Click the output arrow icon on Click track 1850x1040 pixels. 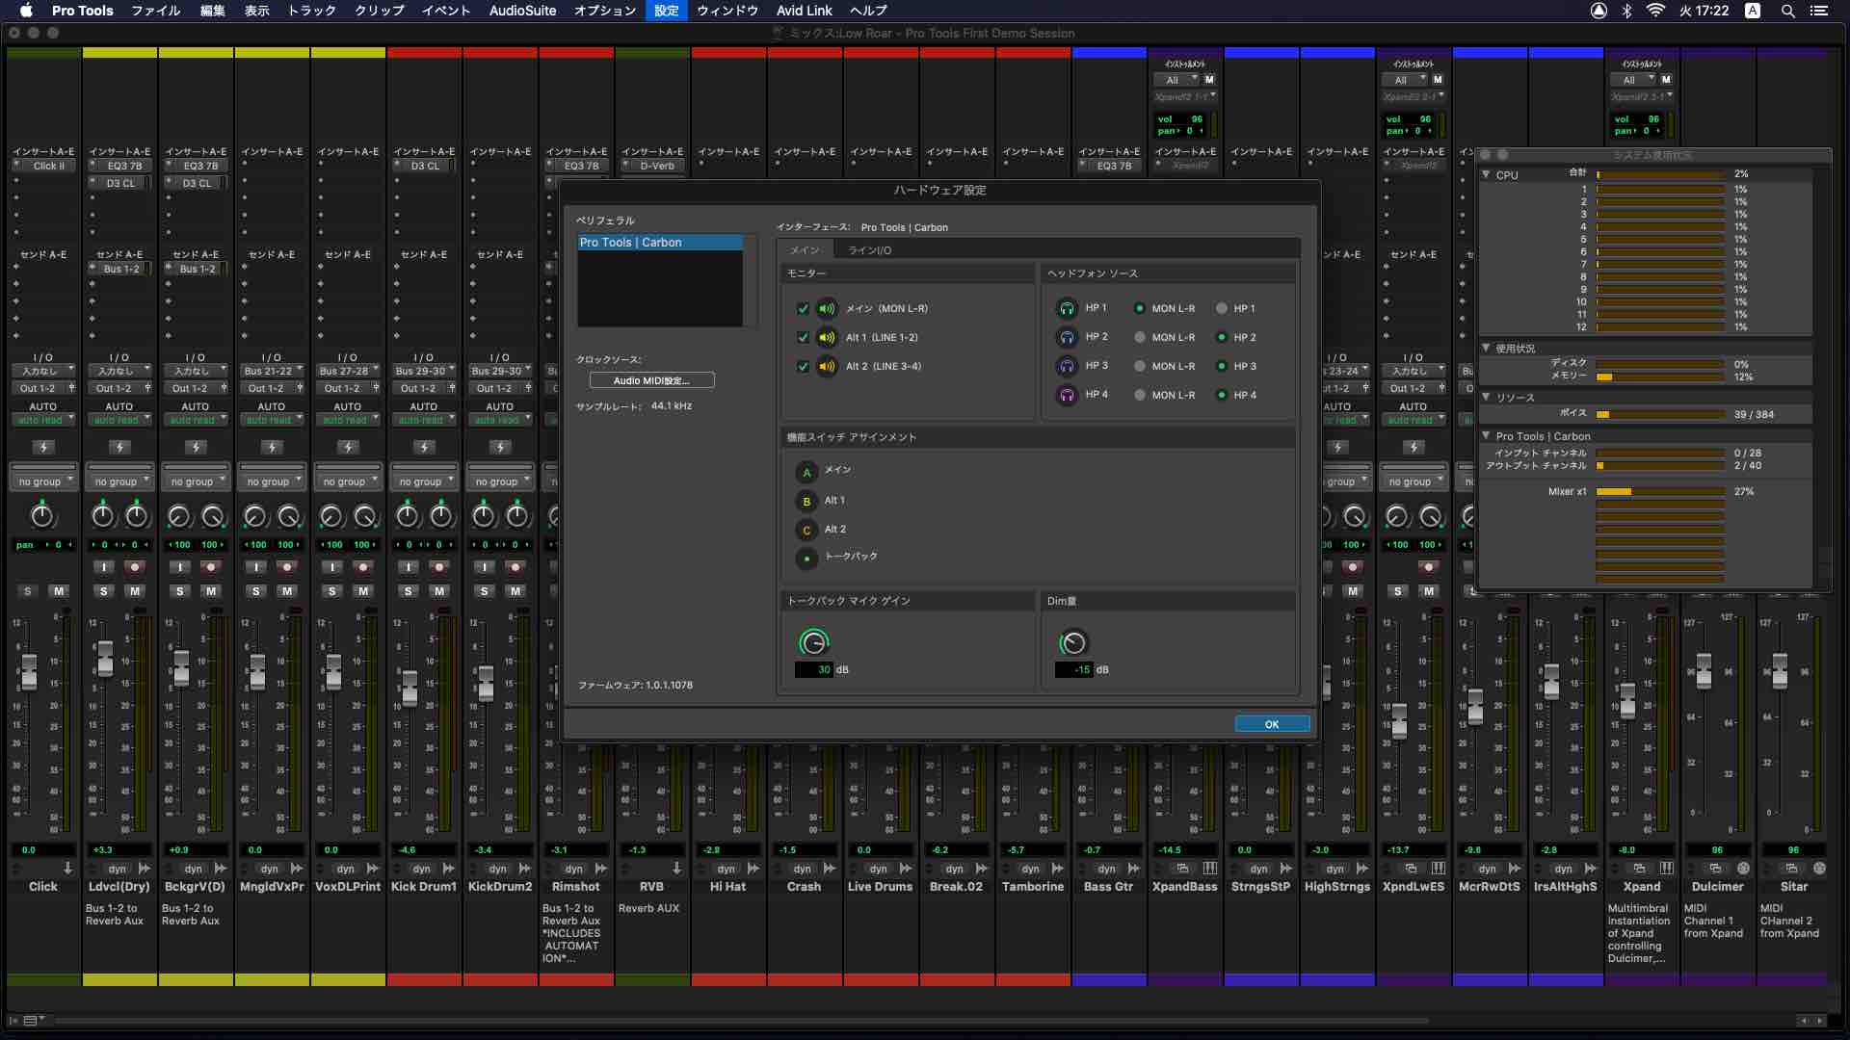click(67, 869)
